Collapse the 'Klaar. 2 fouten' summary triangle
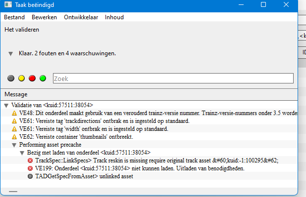This screenshot has height=197, width=306. pos(11,53)
